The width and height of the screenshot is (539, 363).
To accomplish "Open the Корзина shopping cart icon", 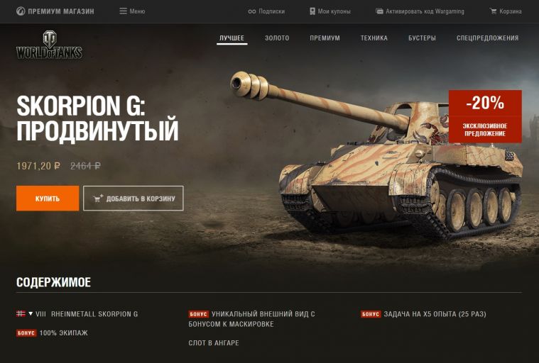I will pos(493,11).
